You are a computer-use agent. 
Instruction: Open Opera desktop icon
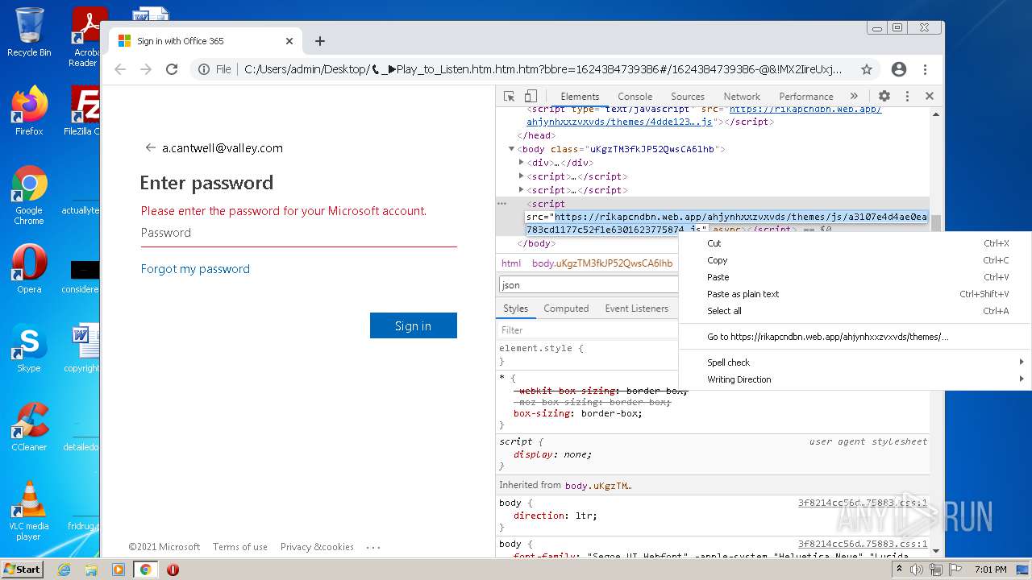(29, 268)
